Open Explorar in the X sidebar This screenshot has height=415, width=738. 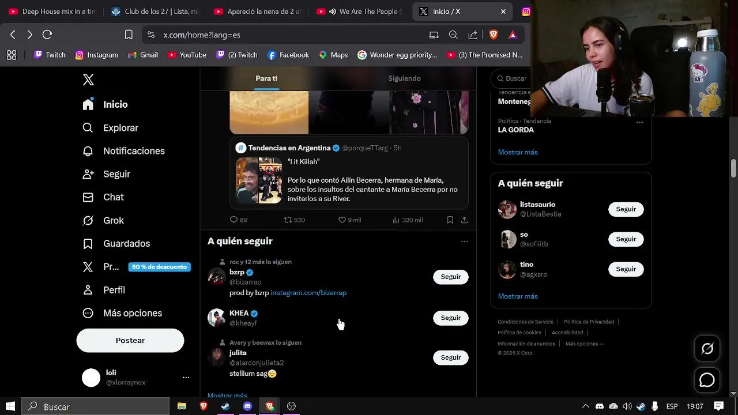pyautogui.click(x=111, y=128)
